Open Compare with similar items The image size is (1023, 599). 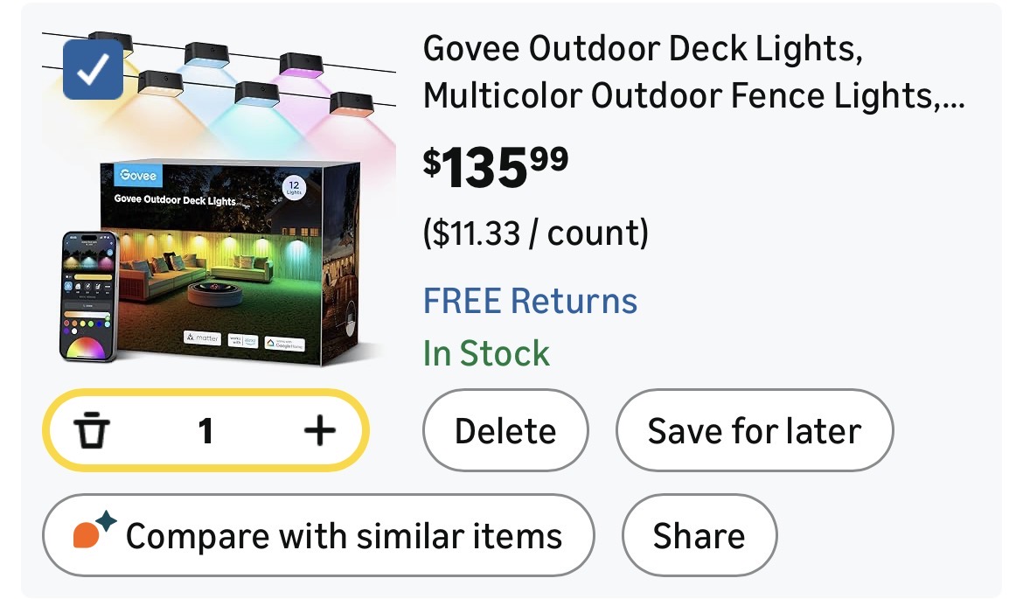(317, 535)
